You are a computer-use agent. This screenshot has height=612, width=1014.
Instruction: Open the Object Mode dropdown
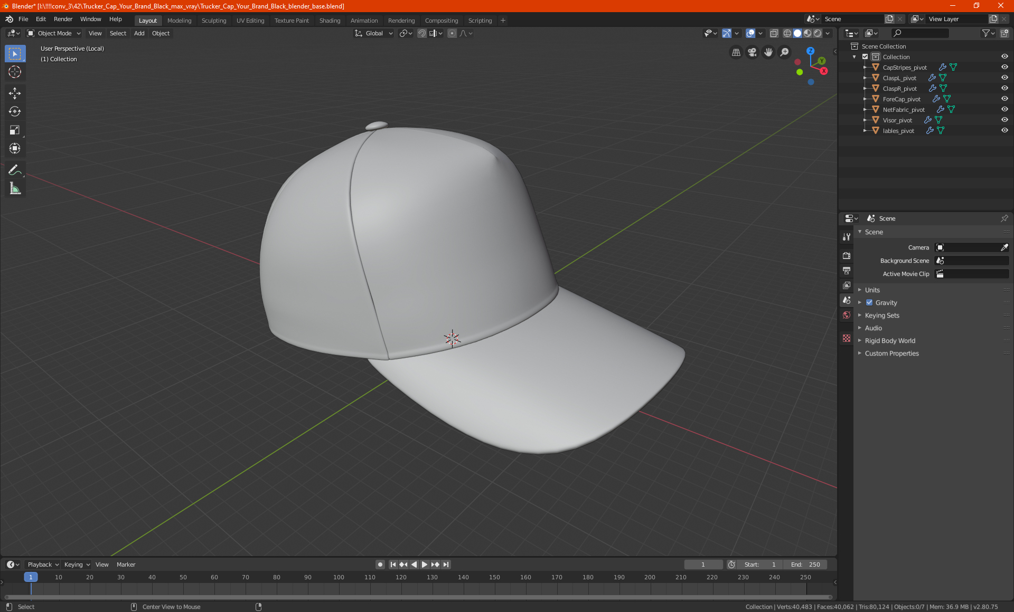(54, 33)
